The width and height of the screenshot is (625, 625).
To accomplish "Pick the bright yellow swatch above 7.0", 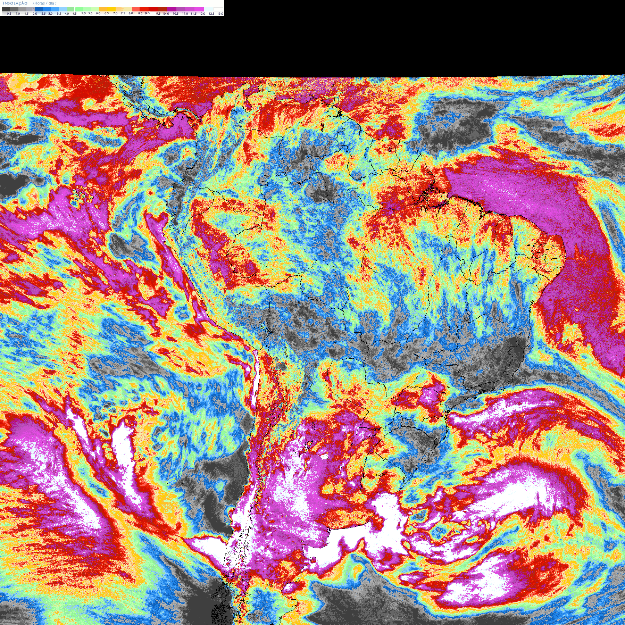I will pyautogui.click(x=111, y=9).
